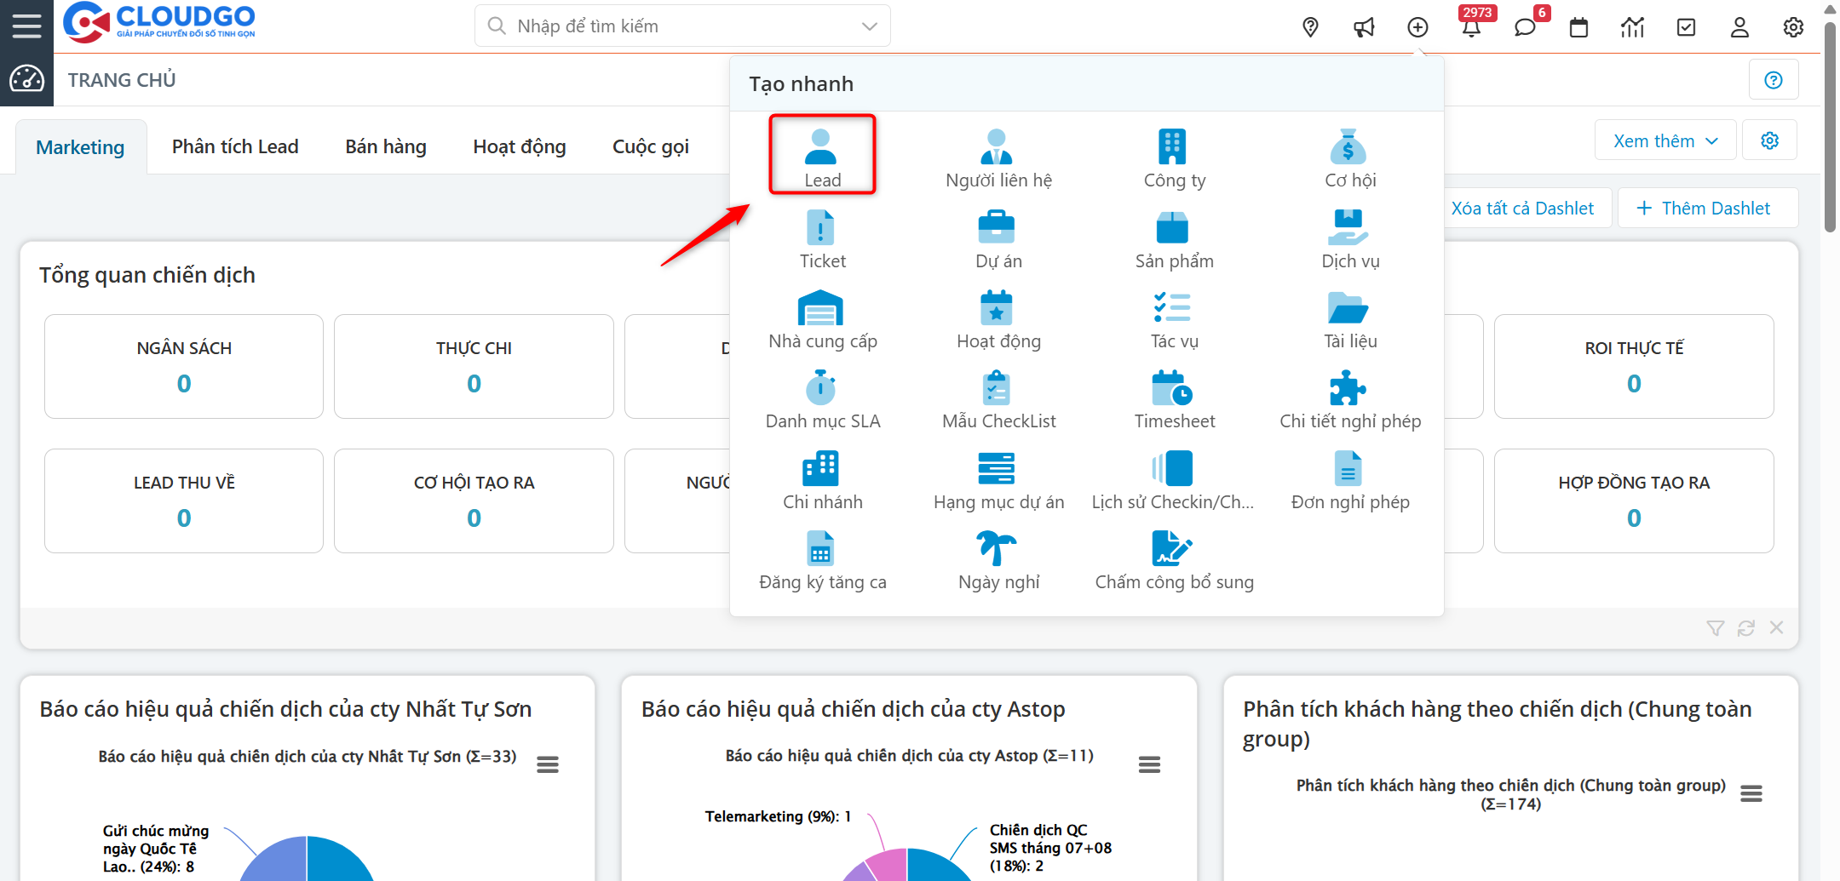Screen dimensions: 1840x881
Task: Expand the search box dropdown arrow
Action: point(869,26)
